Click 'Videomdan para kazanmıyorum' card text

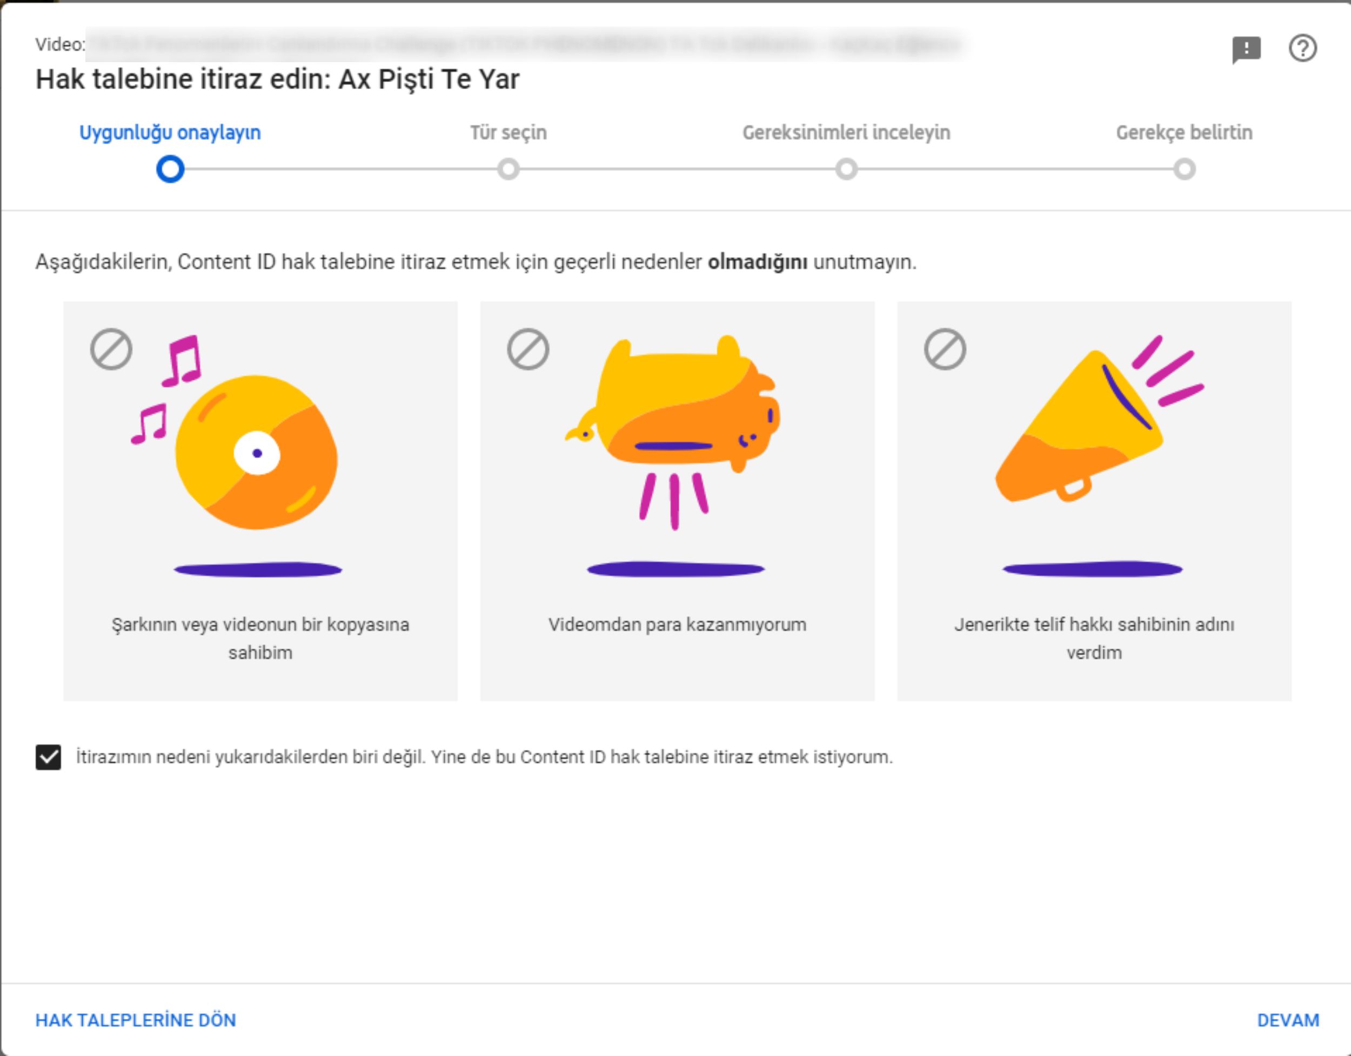click(x=677, y=624)
